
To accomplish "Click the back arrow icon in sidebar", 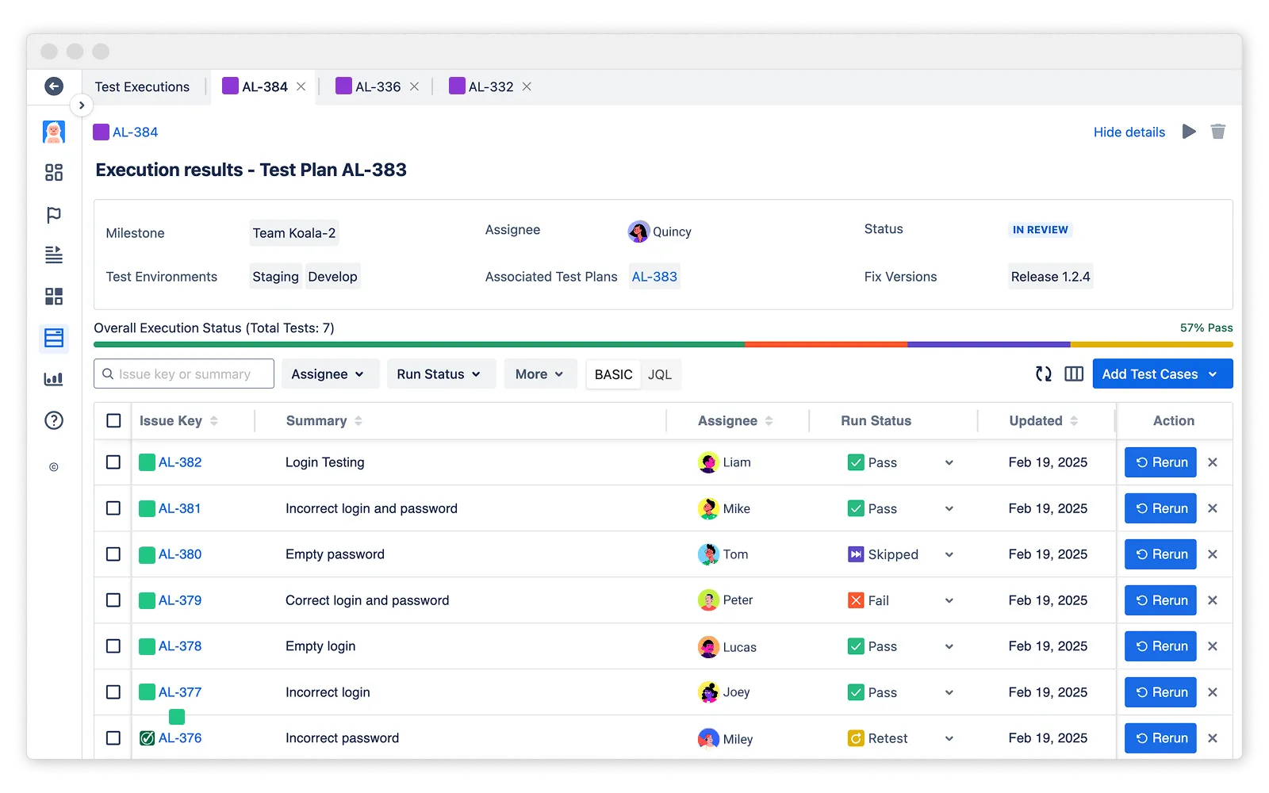I will point(54,86).
